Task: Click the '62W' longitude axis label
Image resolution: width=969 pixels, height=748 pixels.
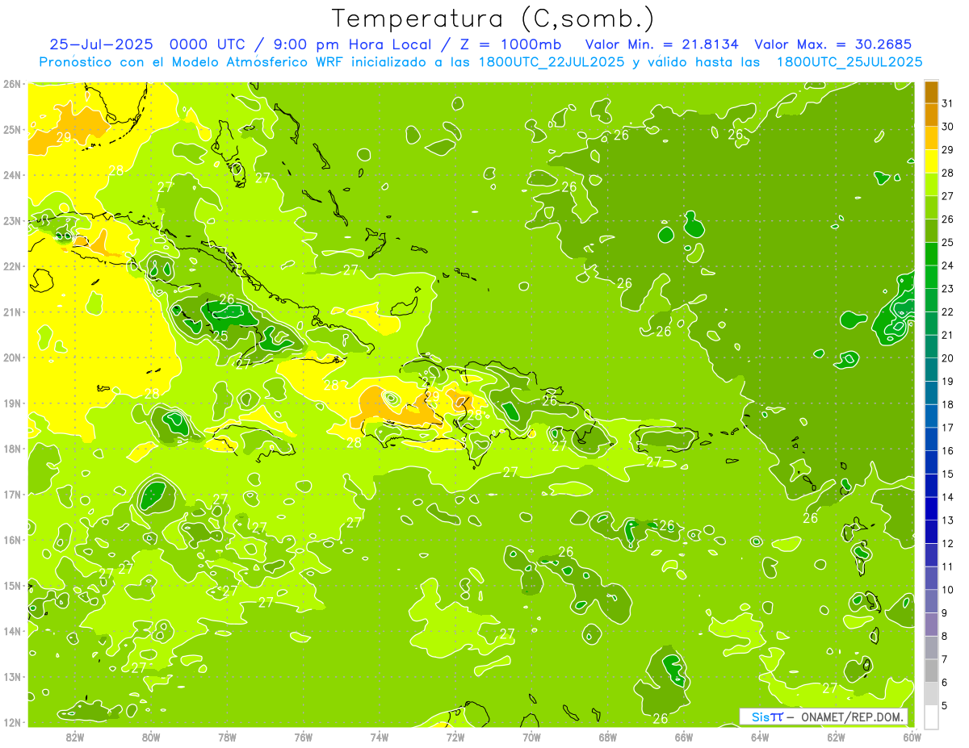Action: [836, 737]
